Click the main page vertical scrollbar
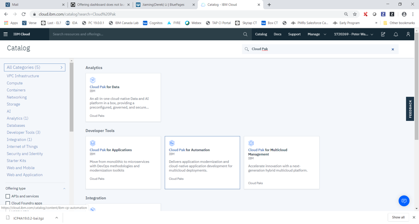This screenshot has width=419, height=224. [x=417, y=85]
